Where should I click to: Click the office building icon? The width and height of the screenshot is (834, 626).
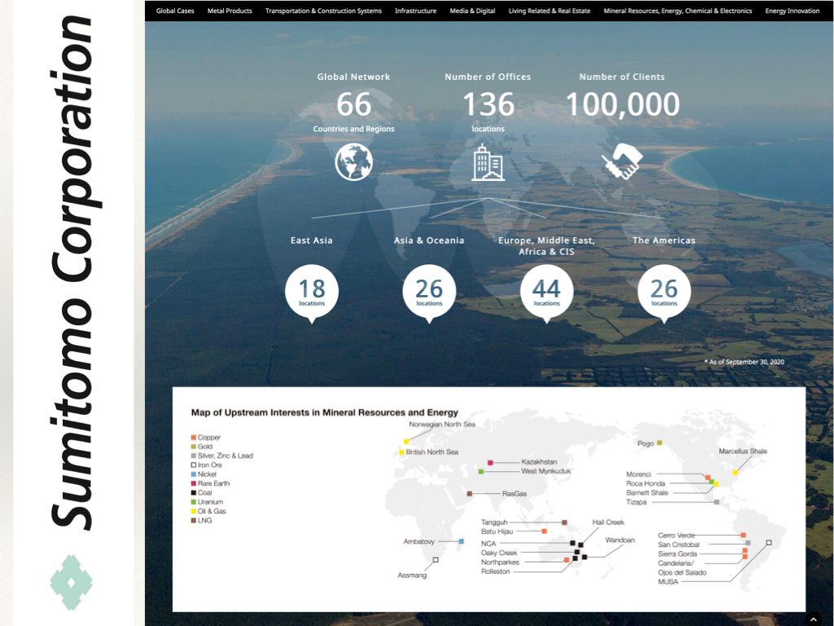click(488, 162)
